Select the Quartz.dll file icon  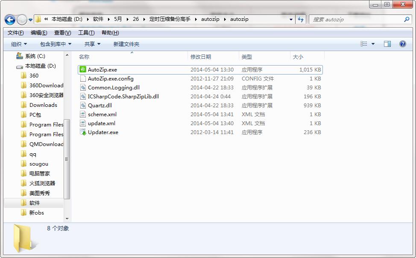[x=83, y=106]
